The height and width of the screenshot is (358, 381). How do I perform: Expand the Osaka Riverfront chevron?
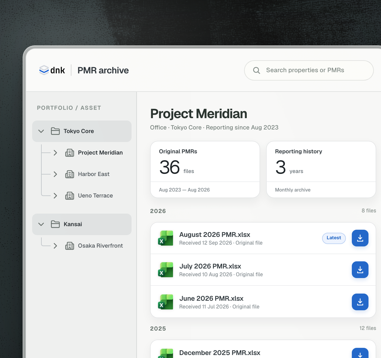(55, 246)
